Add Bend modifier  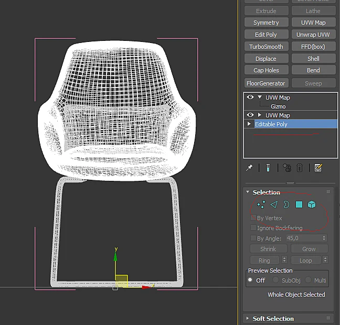[313, 70]
